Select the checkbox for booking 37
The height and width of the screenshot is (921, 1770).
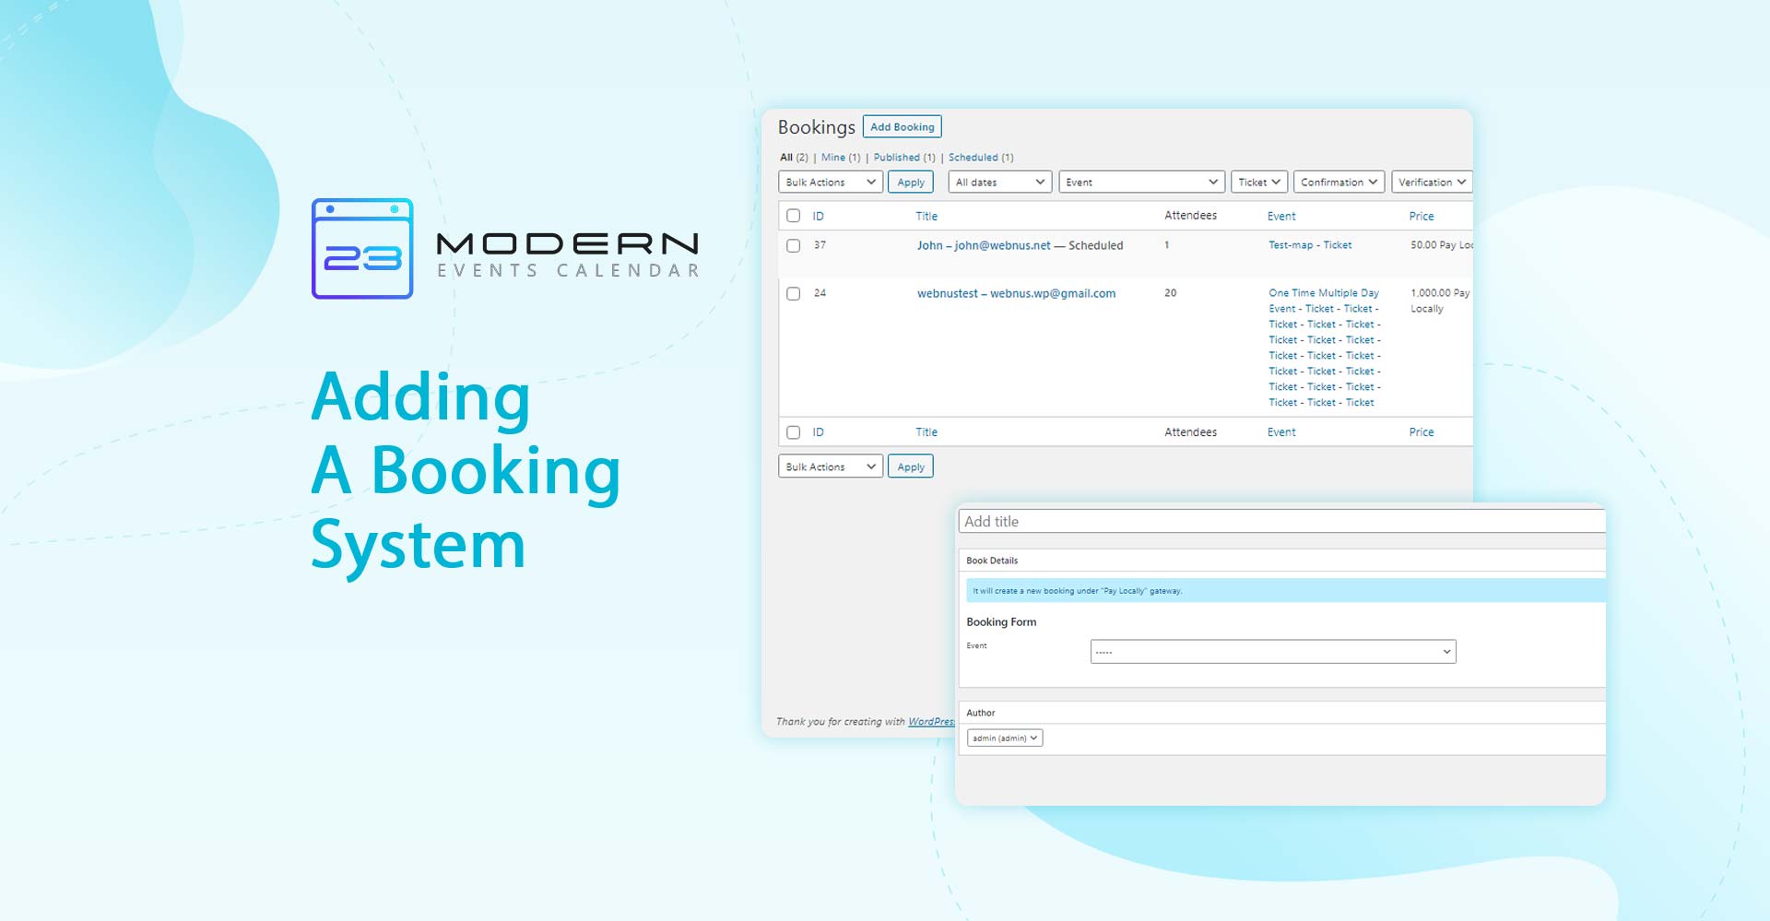point(793,246)
